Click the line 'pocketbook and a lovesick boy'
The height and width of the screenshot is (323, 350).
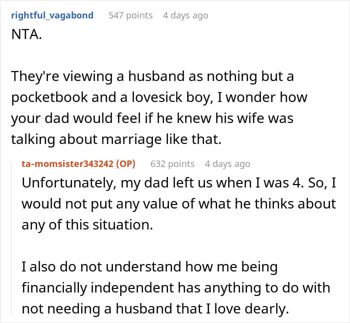point(159,97)
